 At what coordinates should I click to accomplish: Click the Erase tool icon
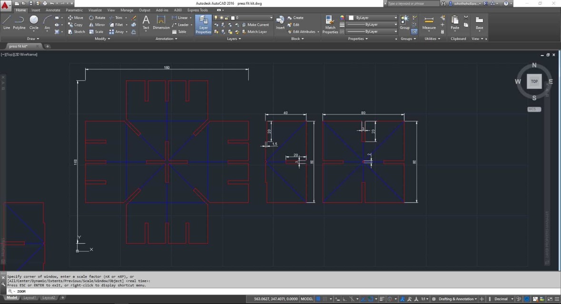tap(134, 18)
